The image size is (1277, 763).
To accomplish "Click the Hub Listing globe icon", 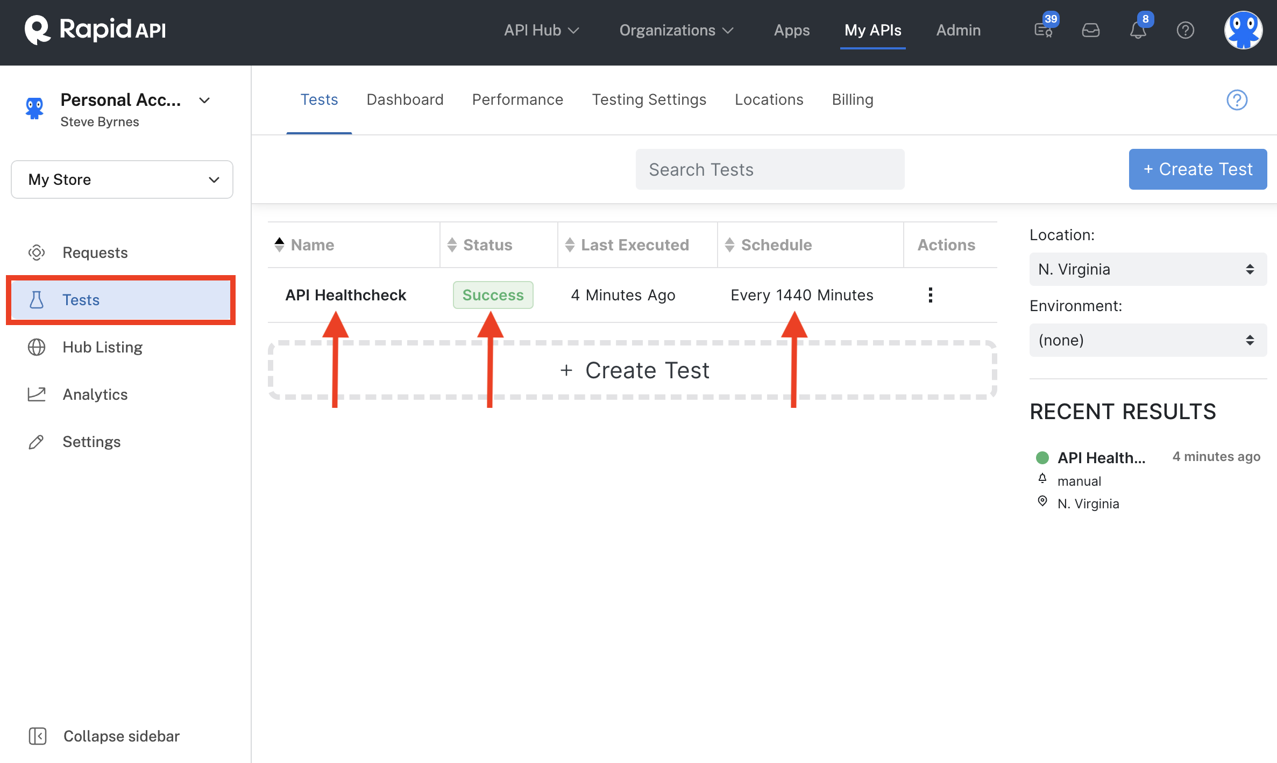I will pos(37,347).
